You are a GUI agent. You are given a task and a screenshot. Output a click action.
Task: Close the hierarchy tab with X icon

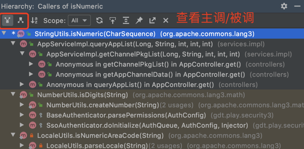(x=166, y=20)
